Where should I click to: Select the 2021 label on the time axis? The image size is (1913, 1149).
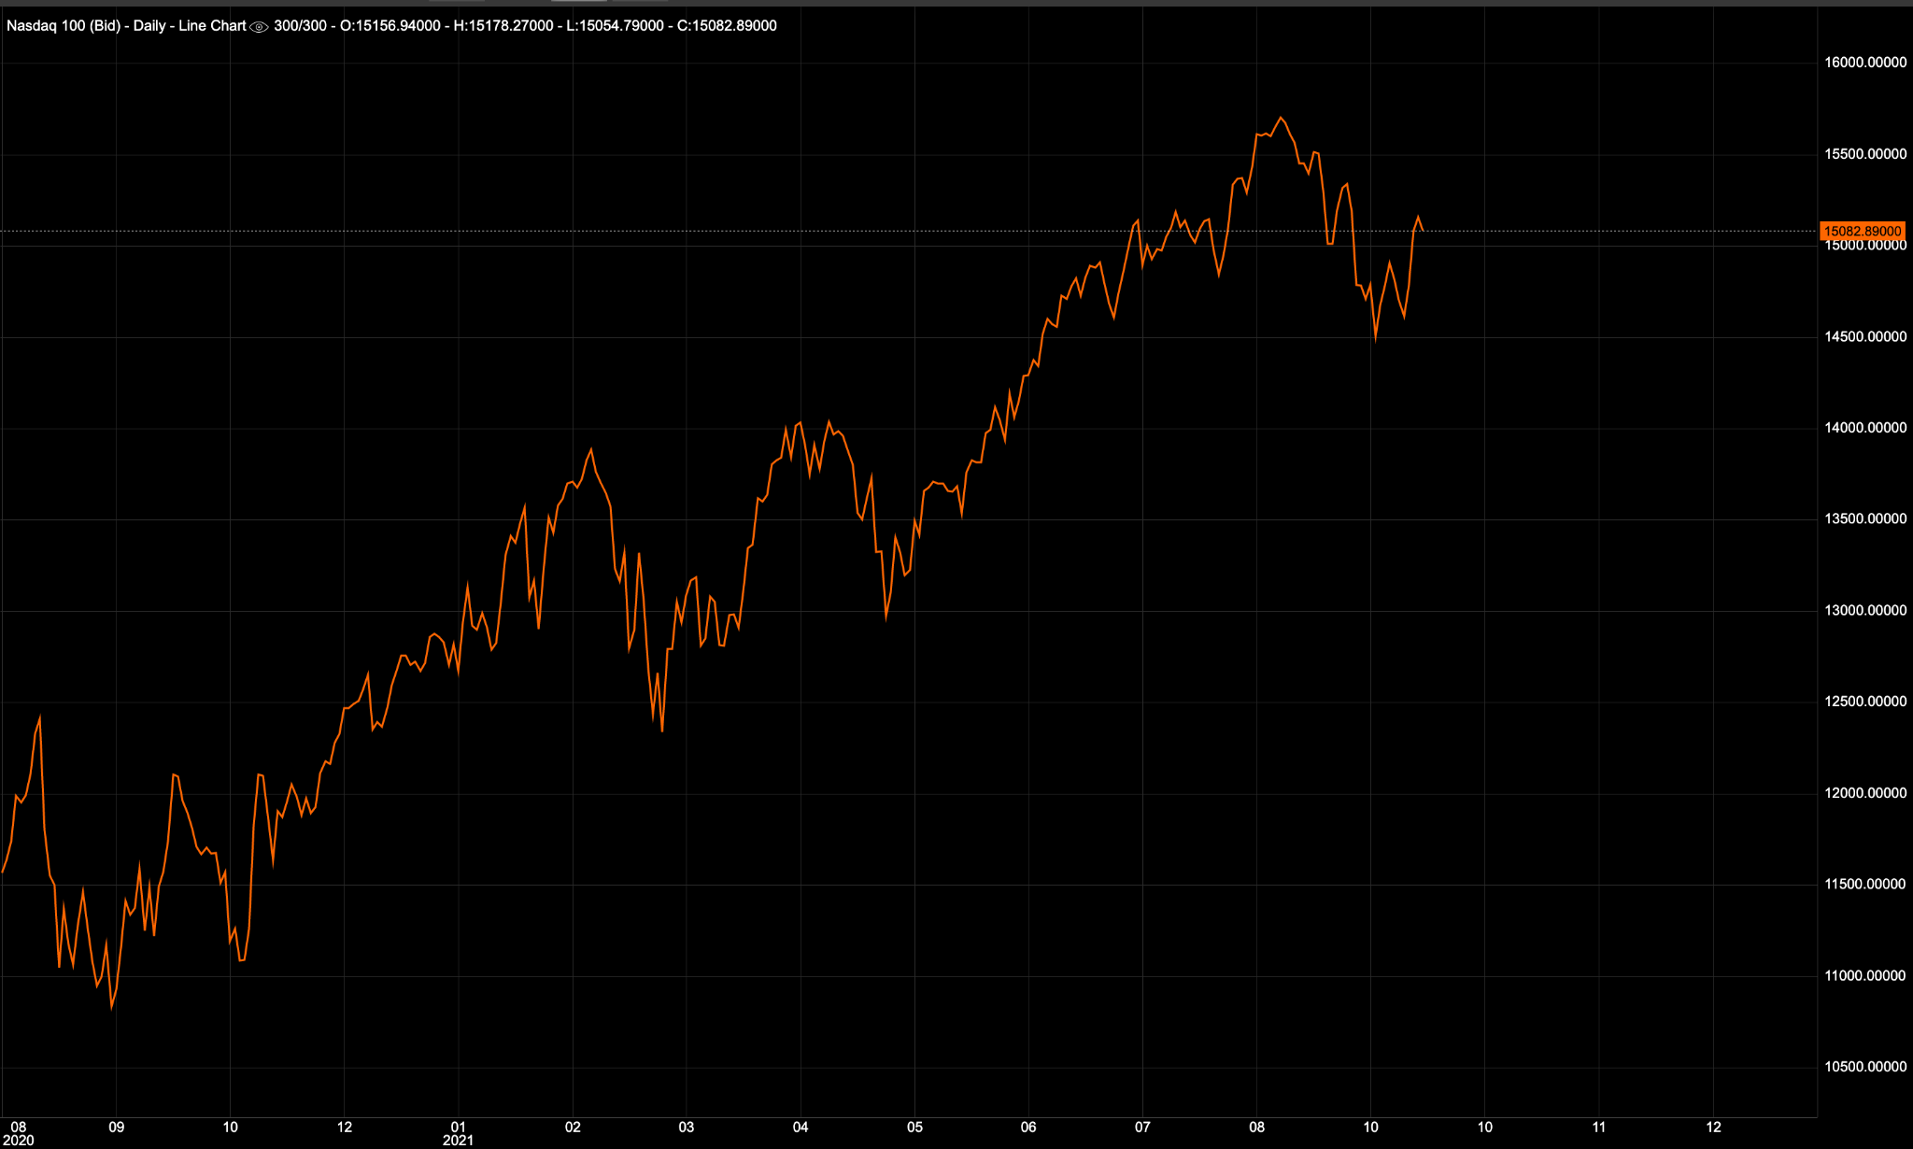point(456,1141)
